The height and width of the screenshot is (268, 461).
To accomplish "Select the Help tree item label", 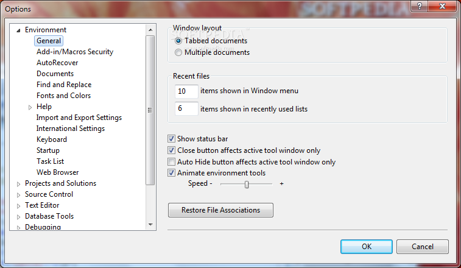I will pyautogui.click(x=44, y=107).
